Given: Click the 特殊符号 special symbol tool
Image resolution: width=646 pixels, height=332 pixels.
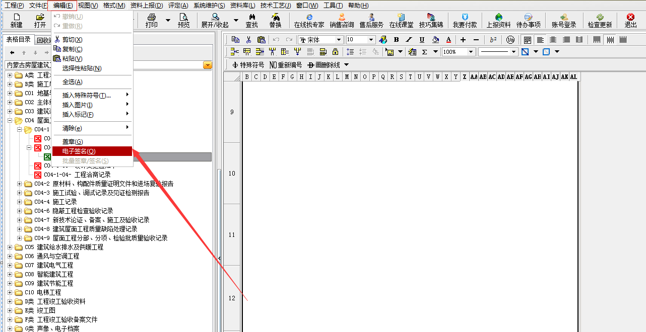Looking at the screenshot, I should pos(248,65).
